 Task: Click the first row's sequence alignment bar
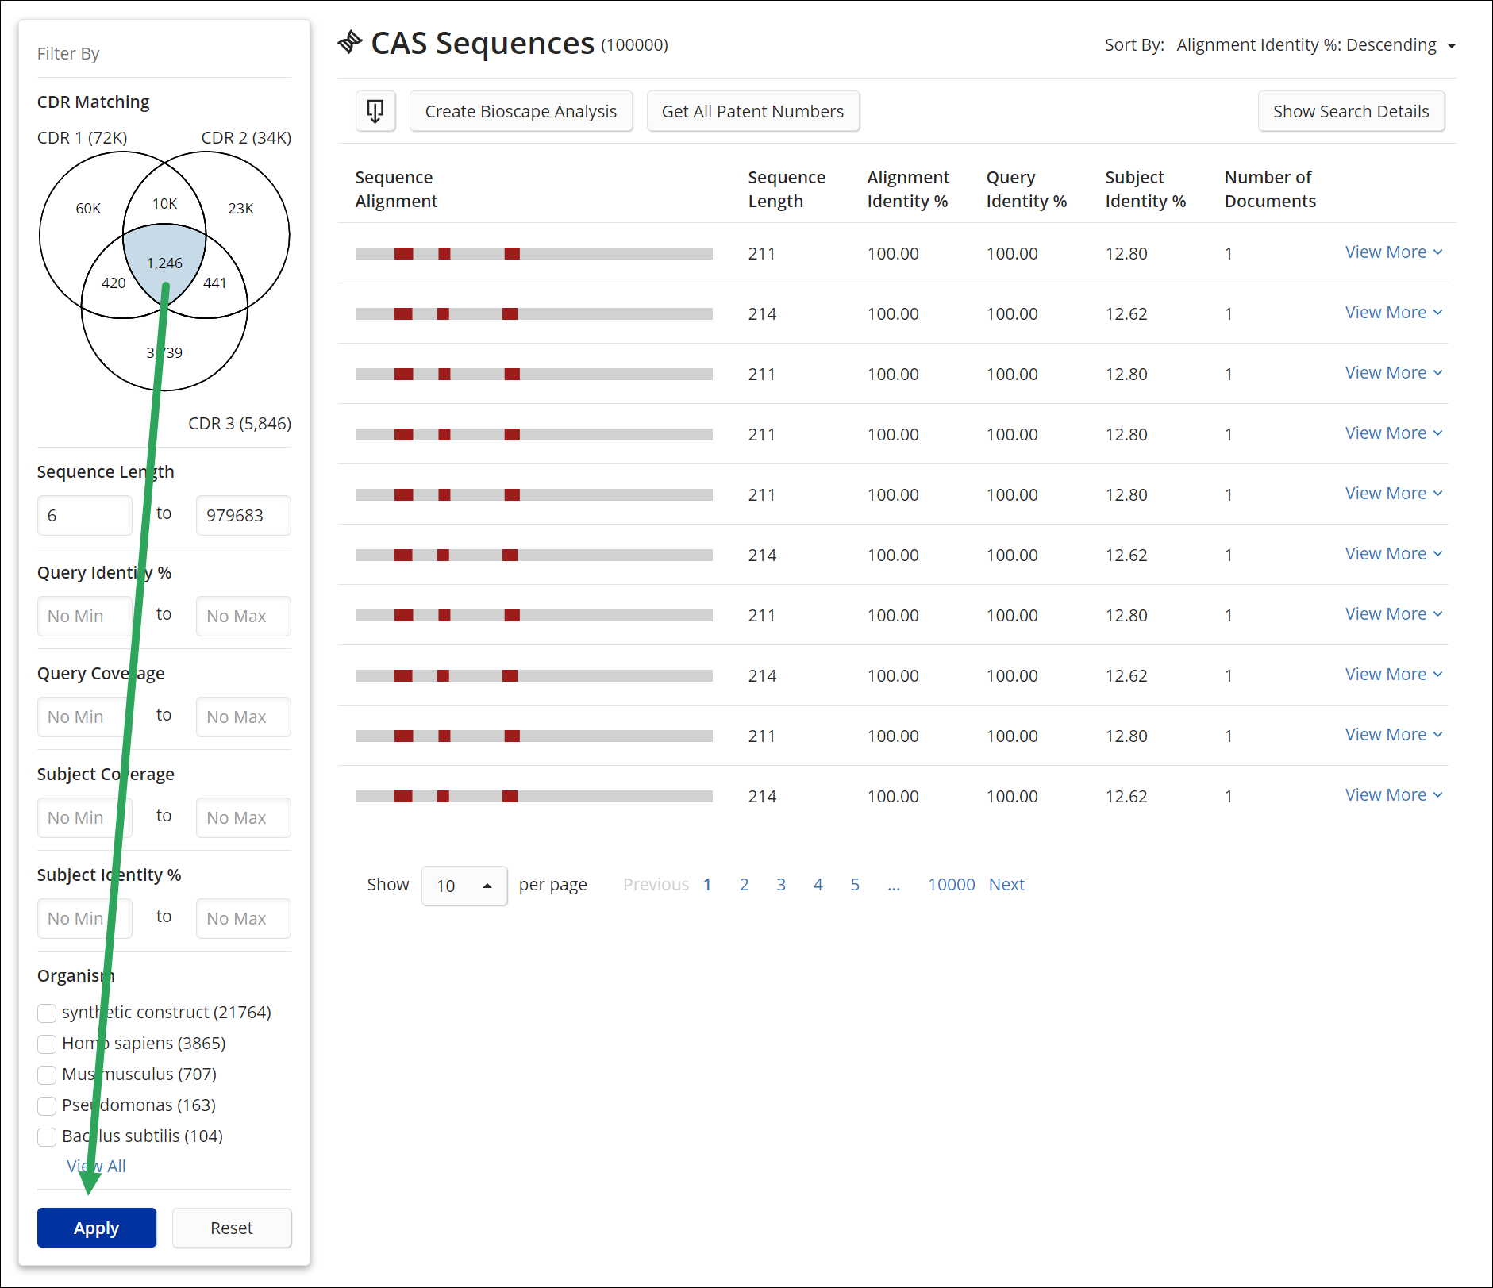tap(533, 253)
